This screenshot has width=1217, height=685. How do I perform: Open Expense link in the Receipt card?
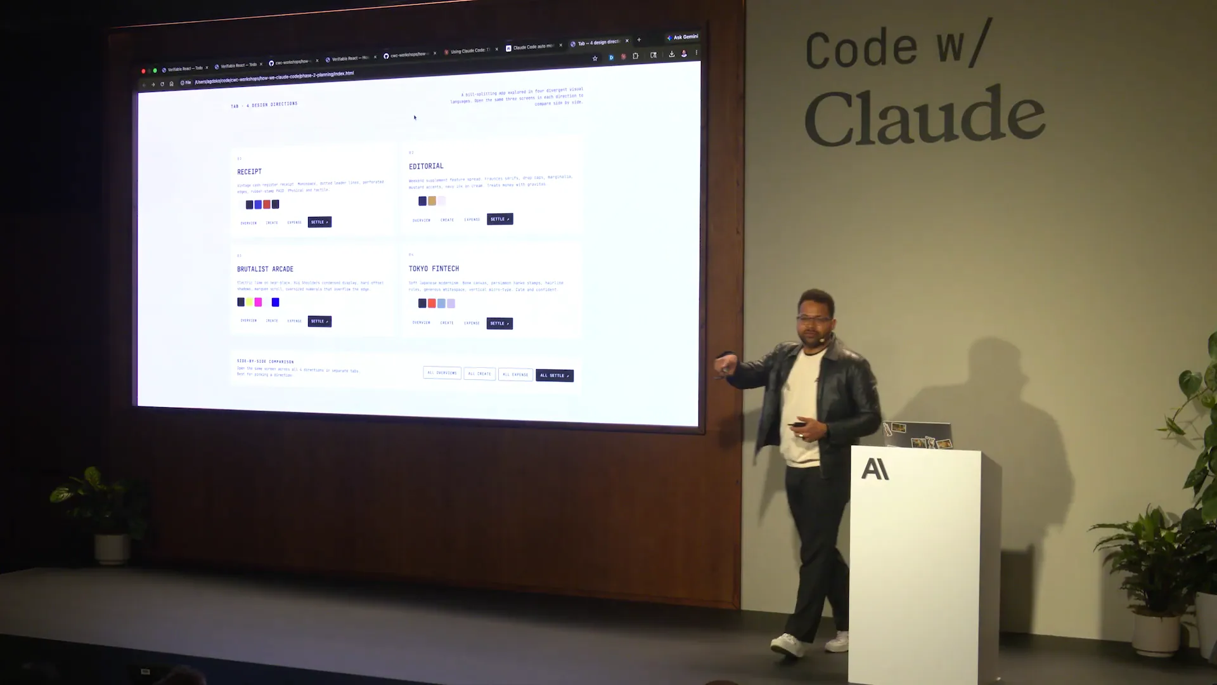pyautogui.click(x=294, y=223)
